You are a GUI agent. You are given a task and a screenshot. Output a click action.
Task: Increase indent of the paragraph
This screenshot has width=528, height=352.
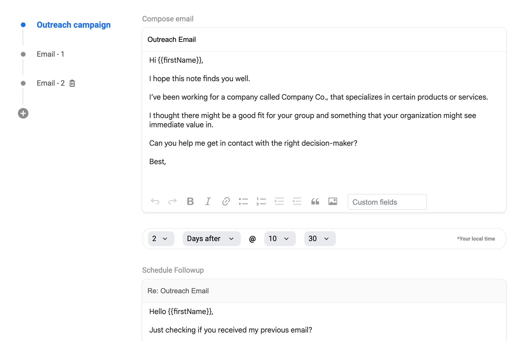pyautogui.click(x=279, y=202)
